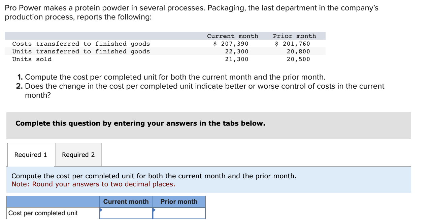Click the Prior month input field

179,213
